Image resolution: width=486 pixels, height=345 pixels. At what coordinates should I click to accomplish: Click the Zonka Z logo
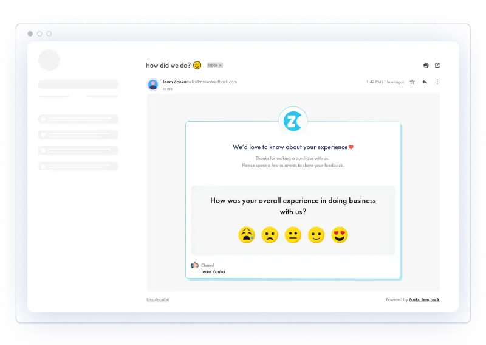(293, 121)
